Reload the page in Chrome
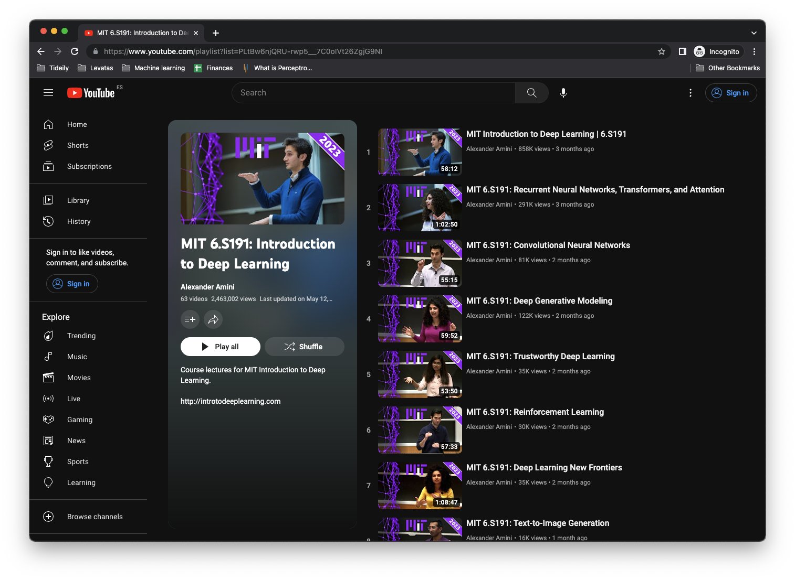 point(75,51)
